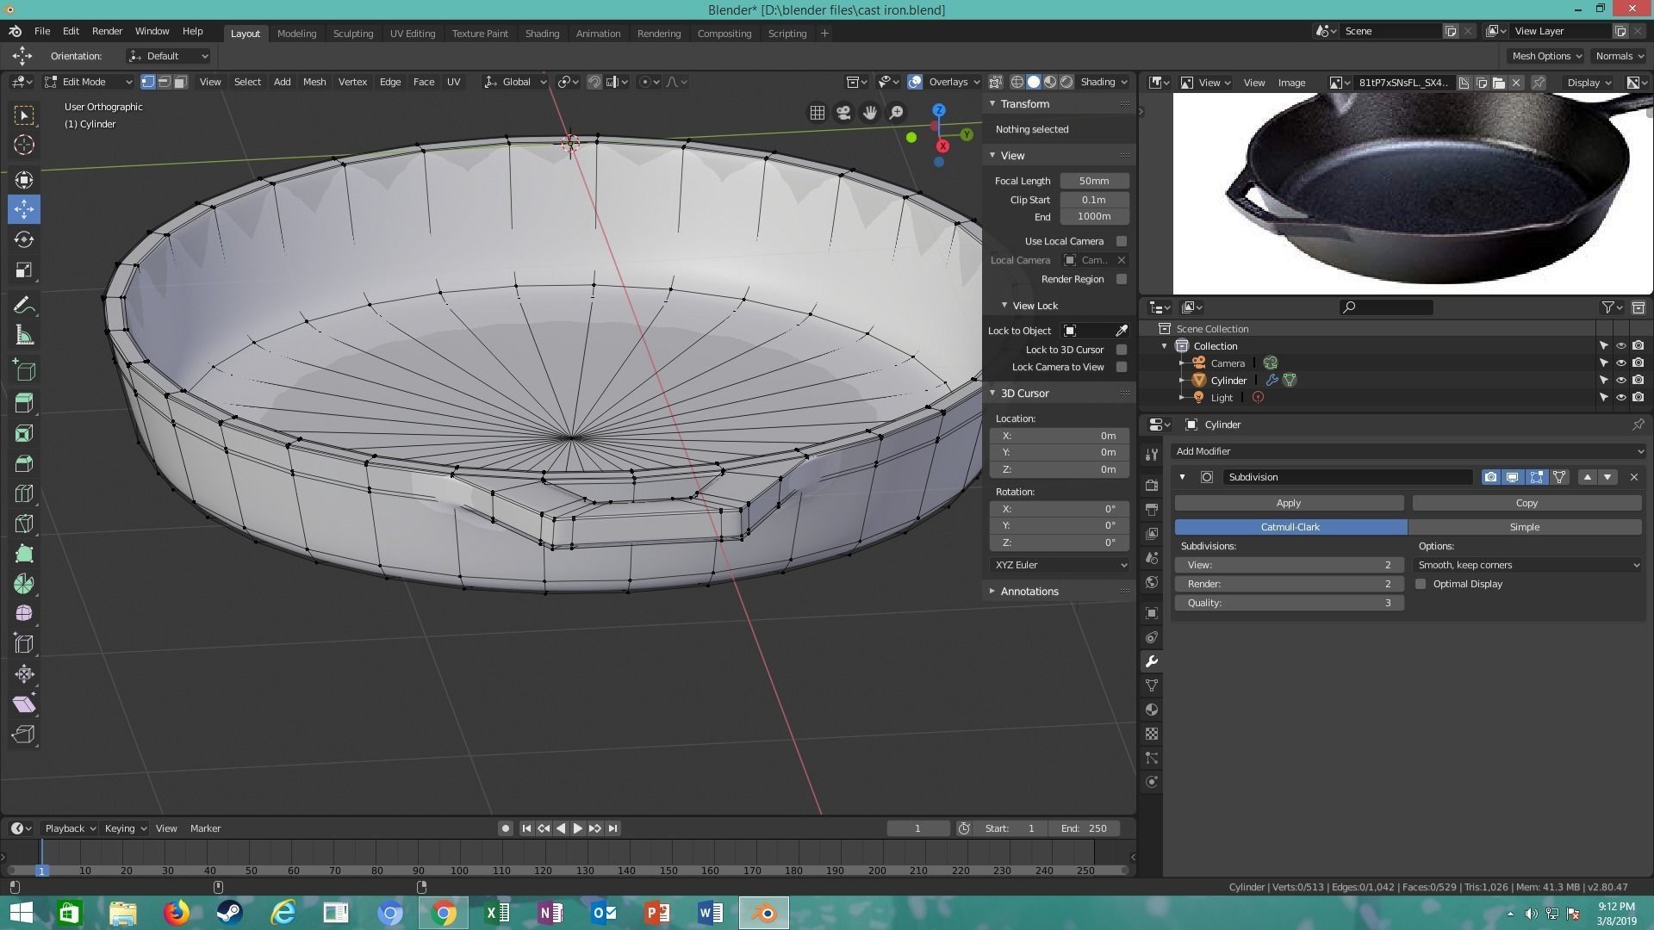Open Global transform orientation dropdown

[x=515, y=82]
